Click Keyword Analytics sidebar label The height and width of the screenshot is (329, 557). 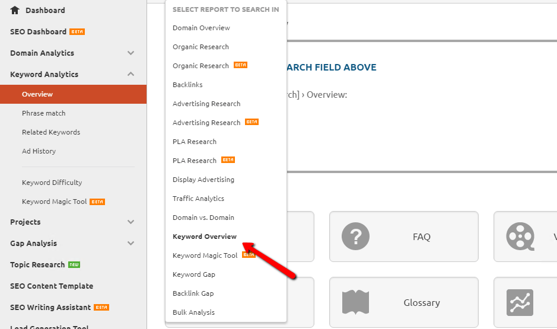(x=44, y=74)
